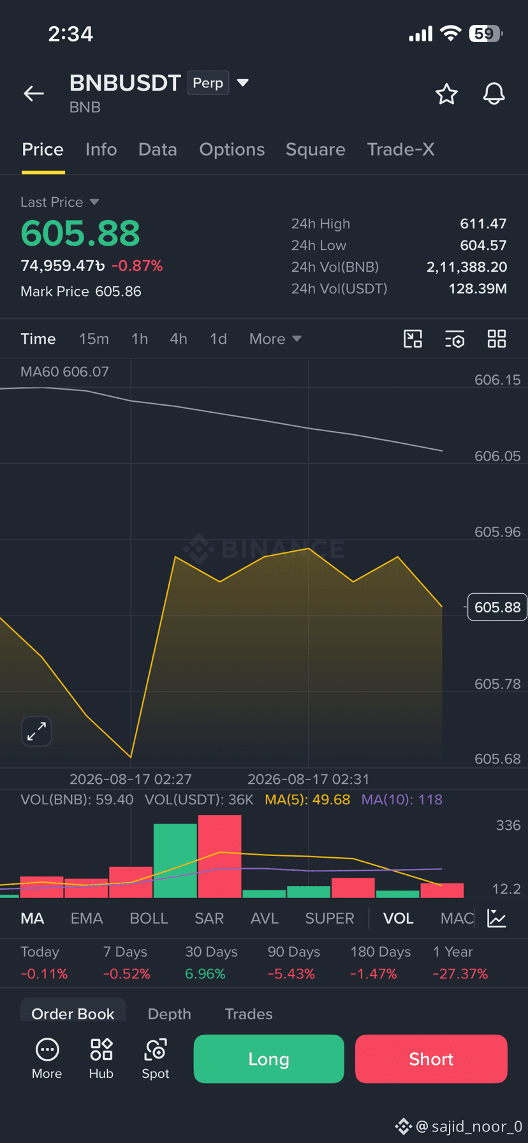Tap the back arrow icon

point(34,94)
